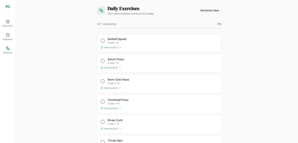Click the Overhead Press title
Image resolution: width=298 pixels, height=143 pixels.
coord(118,100)
